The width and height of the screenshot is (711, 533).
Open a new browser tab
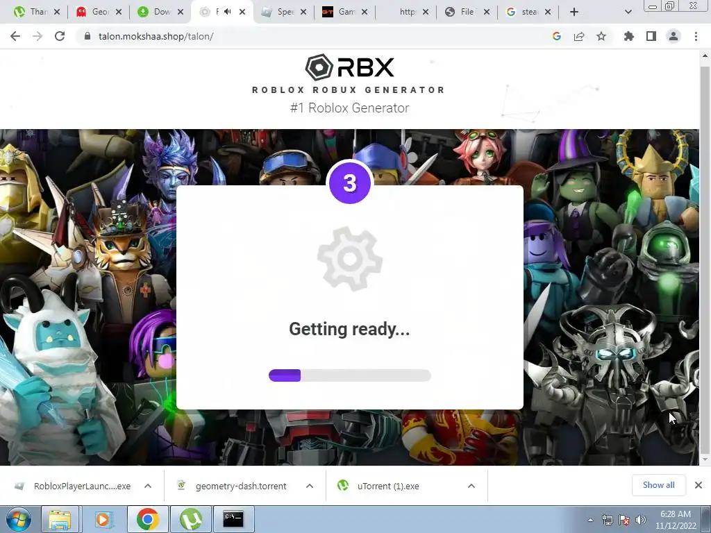click(x=574, y=12)
